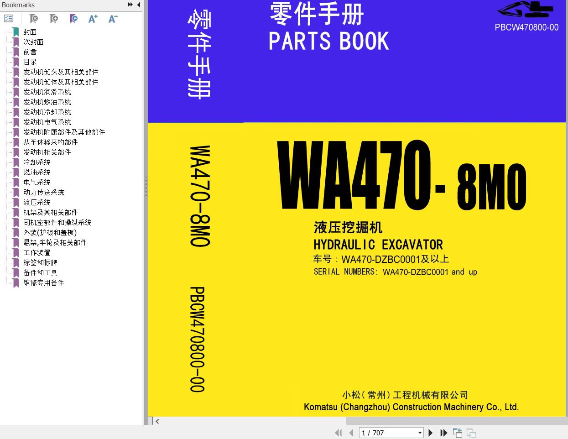Open 悬架,车轮及相关部件 bookmark

(55, 242)
